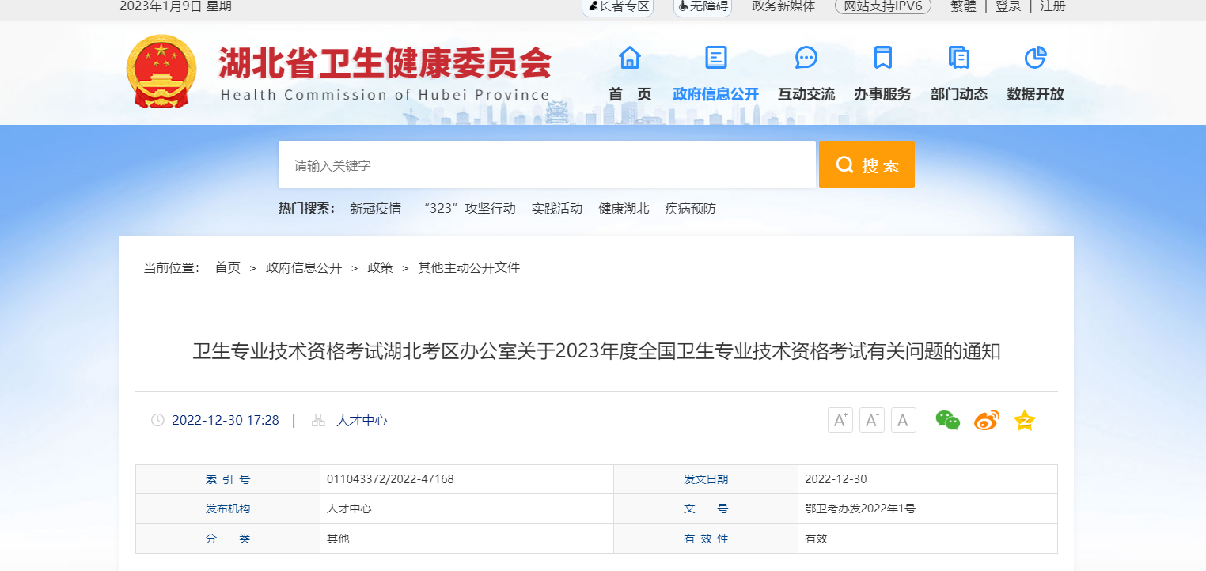Share article via Weibo icon

tap(986, 420)
